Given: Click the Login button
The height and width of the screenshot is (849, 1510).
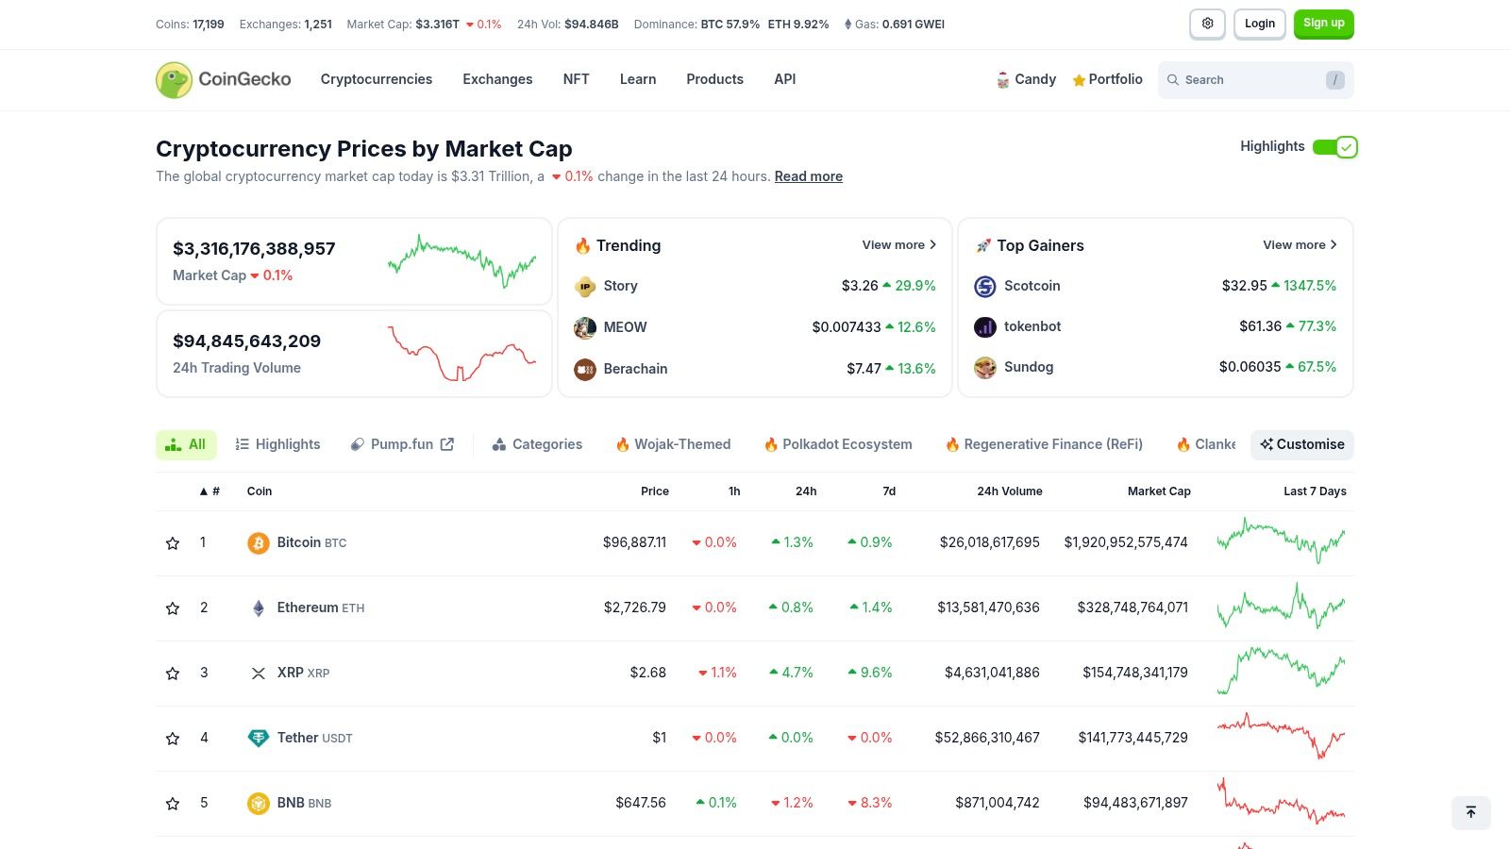Looking at the screenshot, I should 1260,24.
